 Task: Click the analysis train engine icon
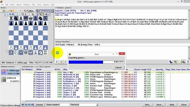pyautogui.click(x=171, y=62)
